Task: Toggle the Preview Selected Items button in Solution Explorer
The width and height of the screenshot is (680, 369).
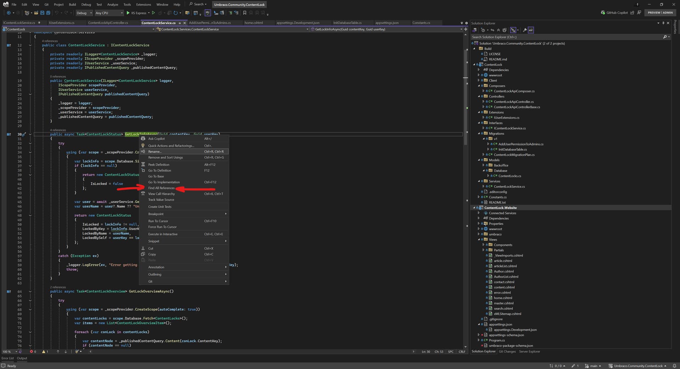Action: 531,30
